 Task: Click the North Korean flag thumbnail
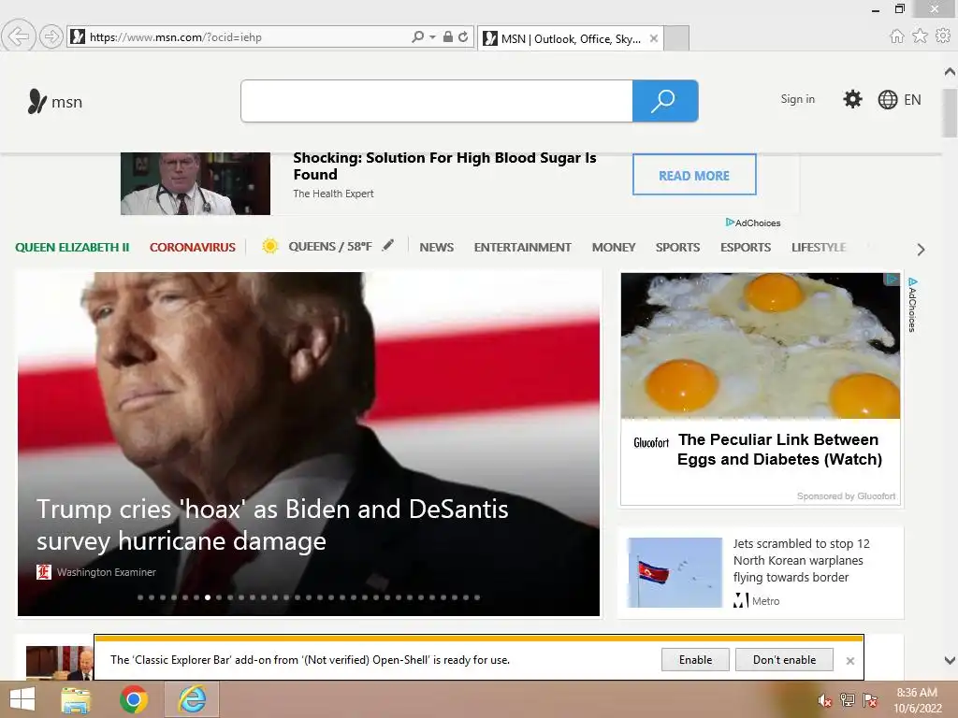tap(675, 572)
